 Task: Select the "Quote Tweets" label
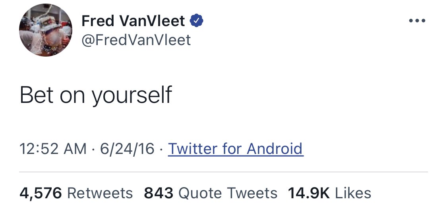click(228, 193)
